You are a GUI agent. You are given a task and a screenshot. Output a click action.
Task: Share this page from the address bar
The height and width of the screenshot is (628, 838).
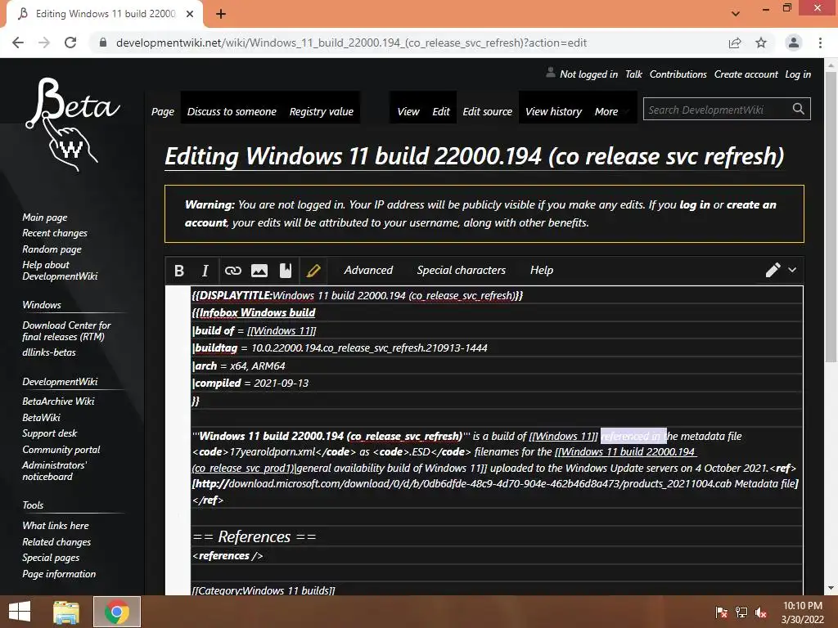(x=735, y=43)
